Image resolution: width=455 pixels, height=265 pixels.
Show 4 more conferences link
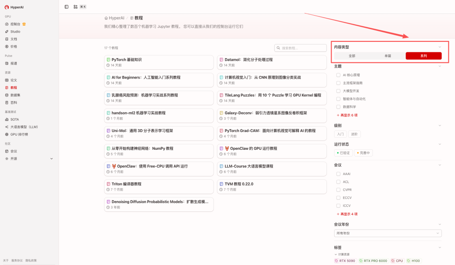coord(347,214)
